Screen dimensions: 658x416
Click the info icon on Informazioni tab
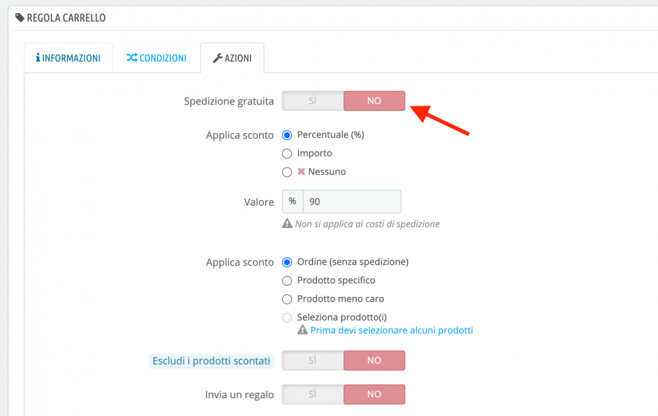38,58
